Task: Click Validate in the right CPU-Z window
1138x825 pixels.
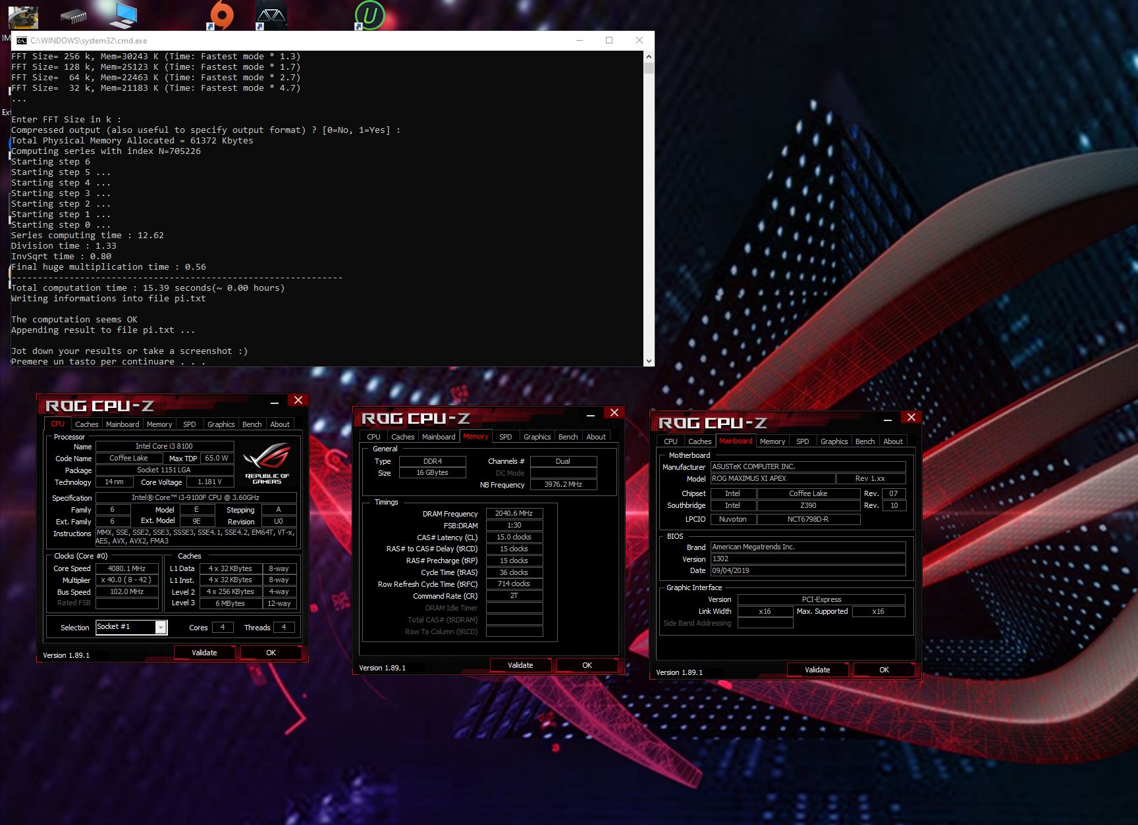Action: point(817,670)
